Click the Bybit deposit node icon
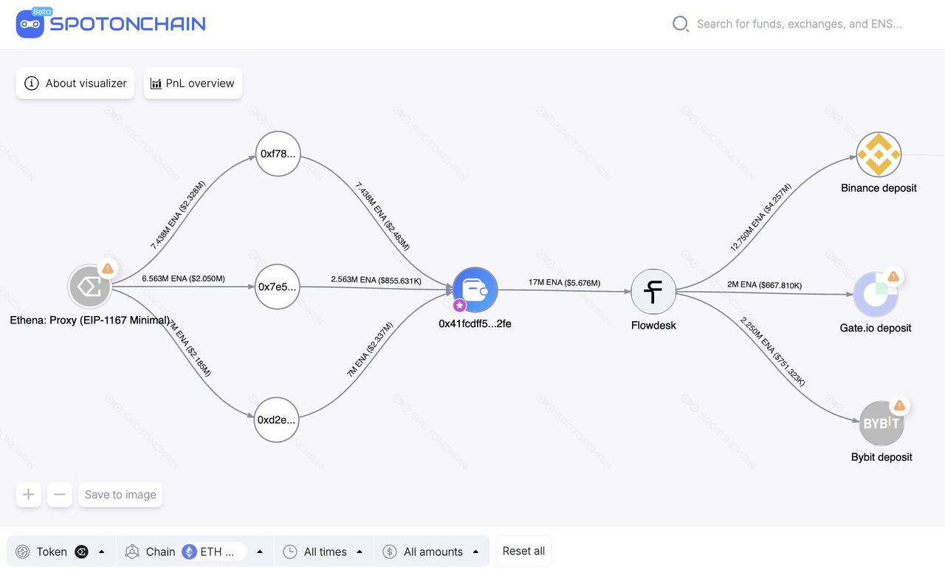Viewport: 945px width, 573px height. tap(882, 424)
